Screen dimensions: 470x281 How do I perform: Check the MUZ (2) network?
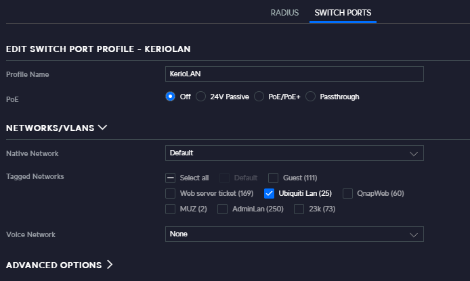pos(170,209)
